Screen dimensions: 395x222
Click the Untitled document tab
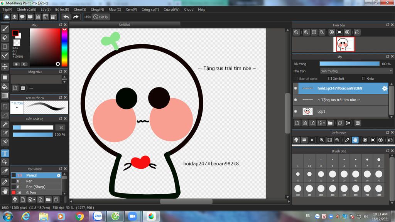click(125, 25)
